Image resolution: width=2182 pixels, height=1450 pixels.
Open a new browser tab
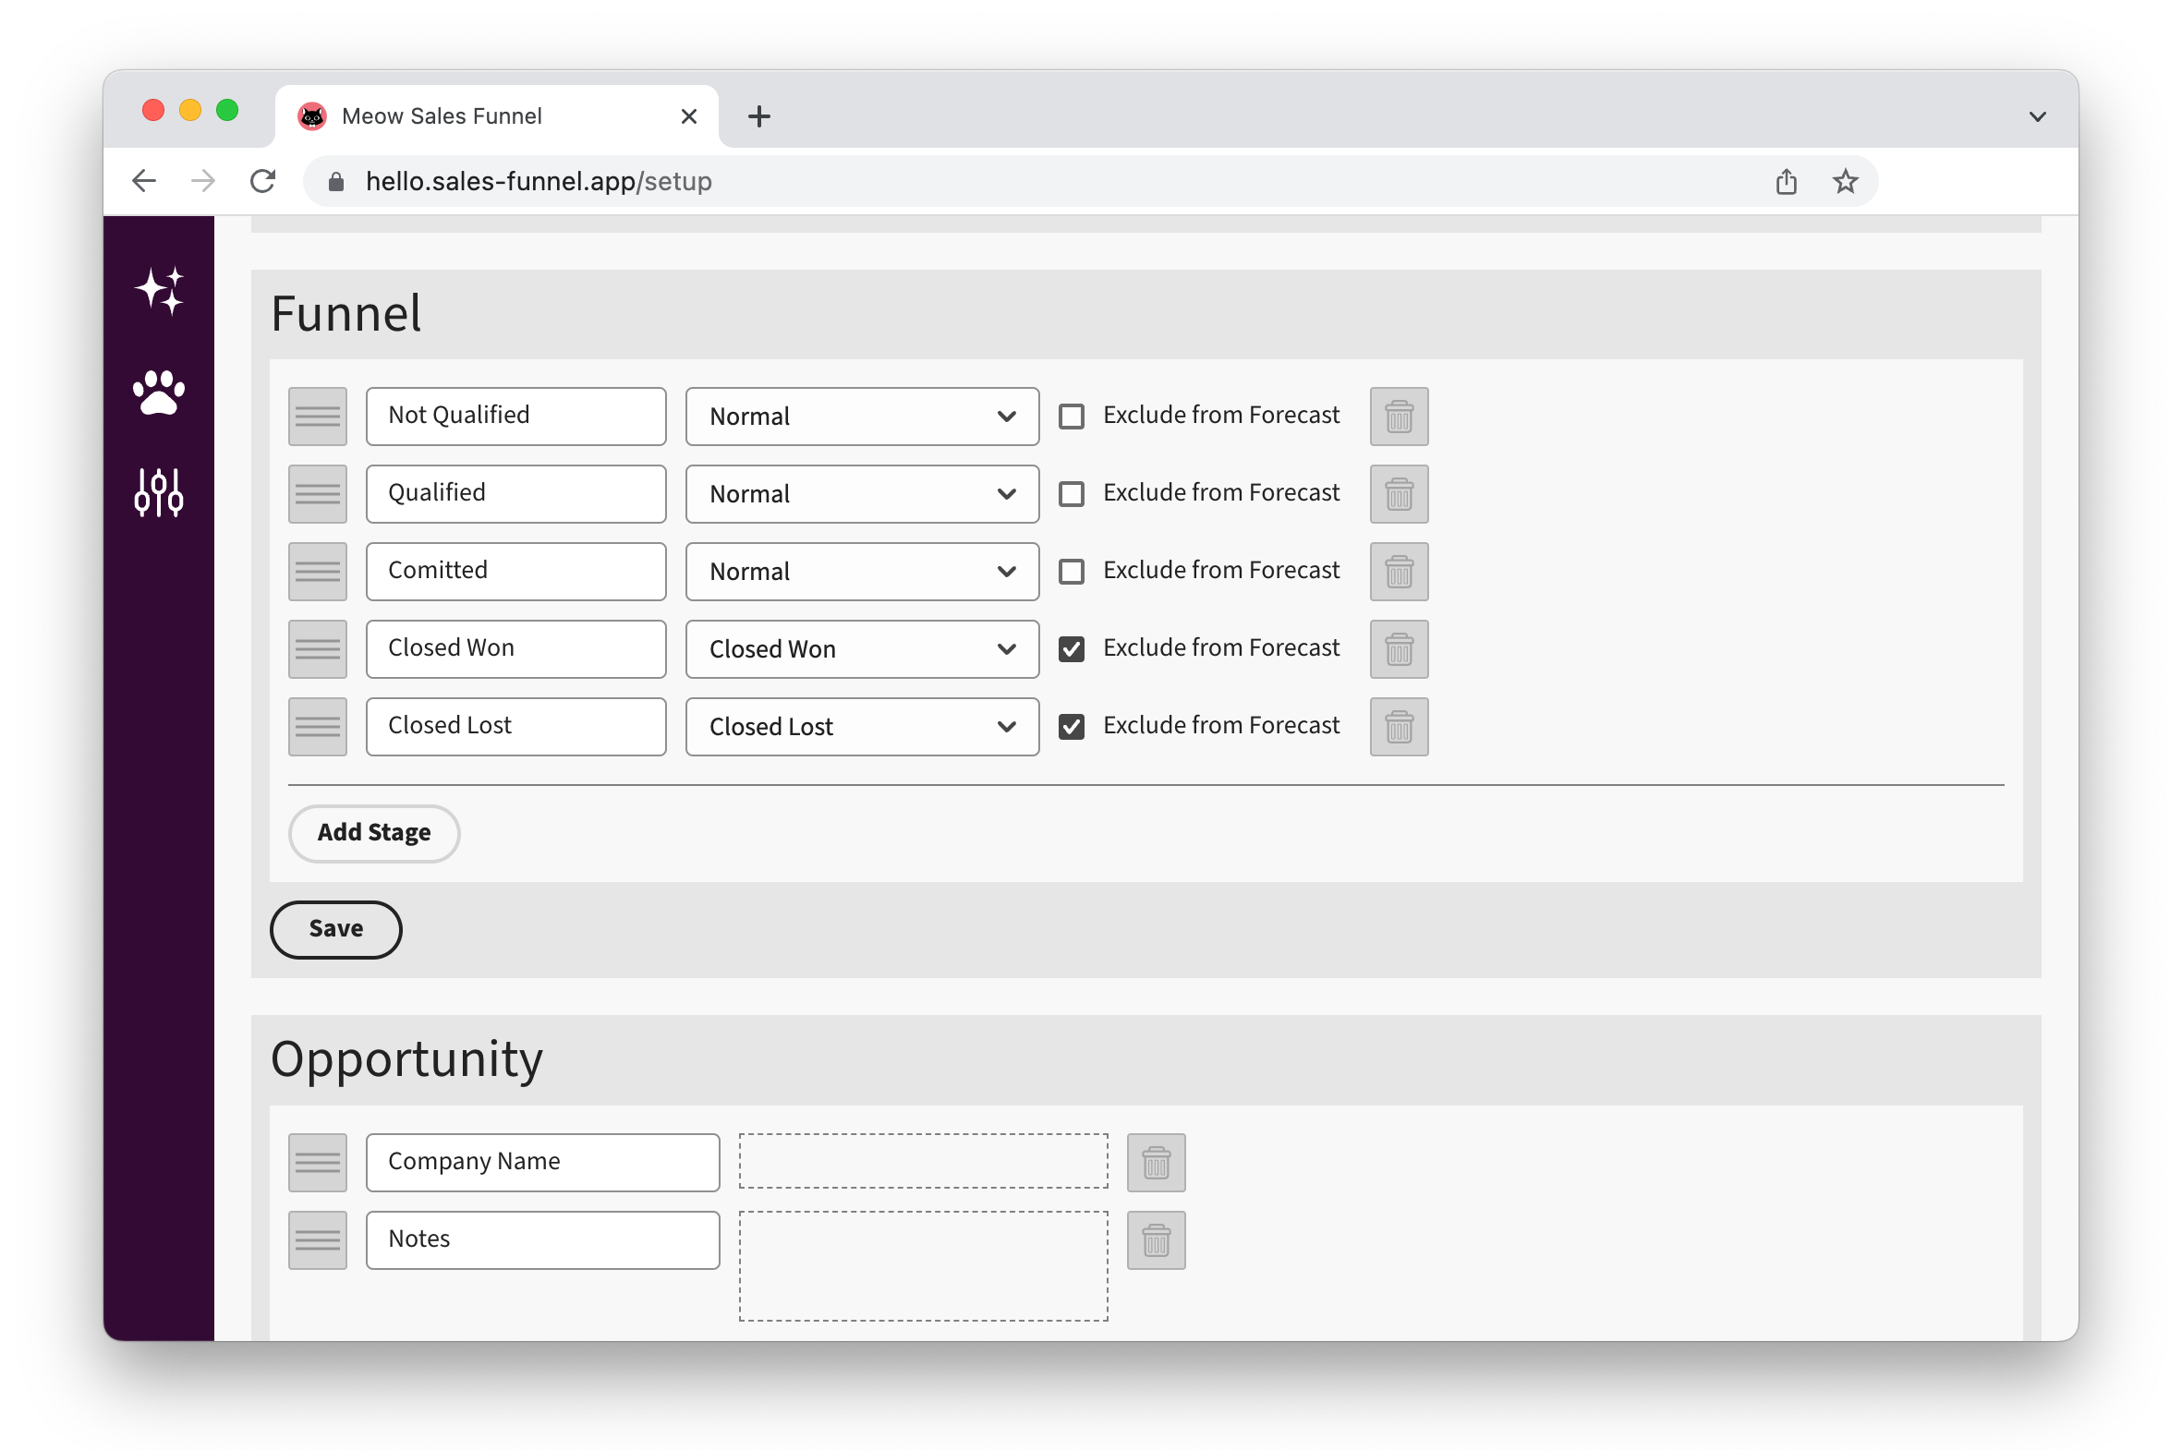758,116
